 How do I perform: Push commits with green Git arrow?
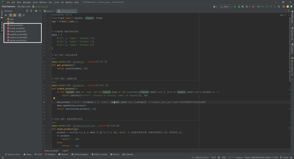click(271, 7)
